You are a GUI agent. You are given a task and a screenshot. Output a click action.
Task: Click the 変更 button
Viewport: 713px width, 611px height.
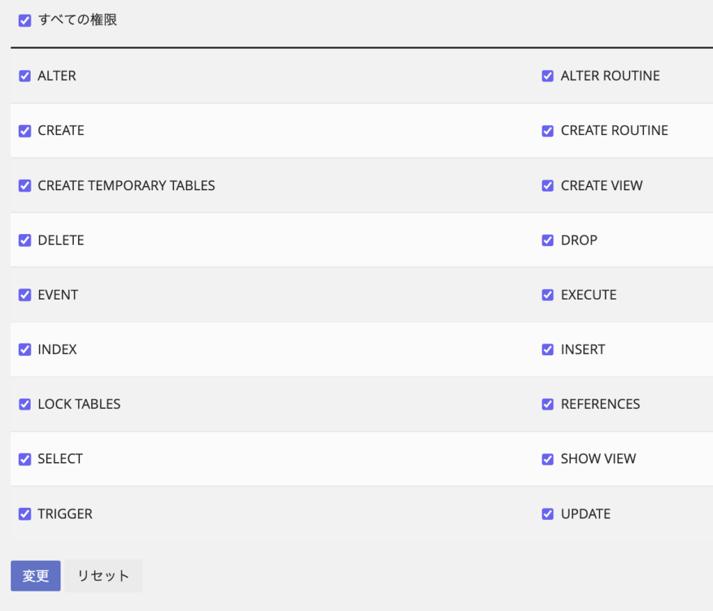[36, 576]
